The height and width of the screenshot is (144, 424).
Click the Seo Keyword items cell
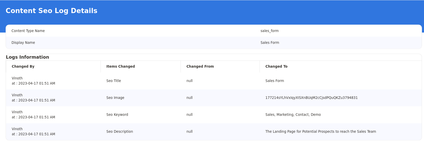117,115
